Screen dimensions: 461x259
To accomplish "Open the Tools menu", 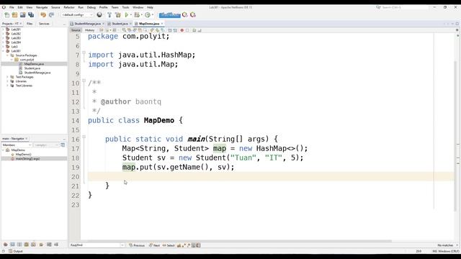I will [x=125, y=7].
